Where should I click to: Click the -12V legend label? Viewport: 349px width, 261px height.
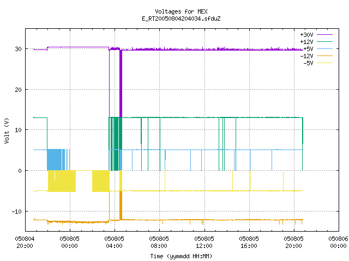click(306, 56)
